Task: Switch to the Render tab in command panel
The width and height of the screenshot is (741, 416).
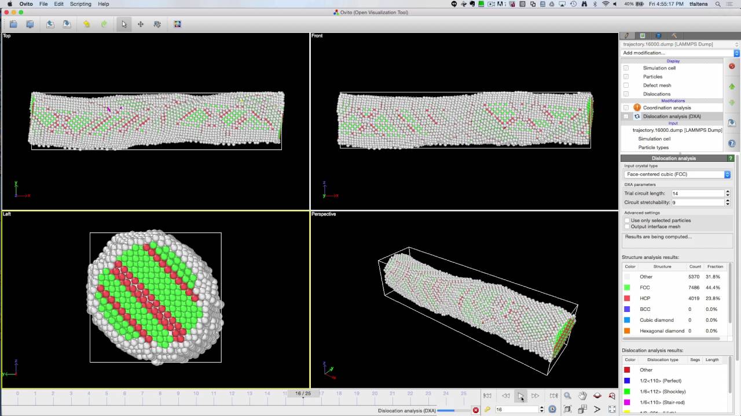Action: [643, 36]
